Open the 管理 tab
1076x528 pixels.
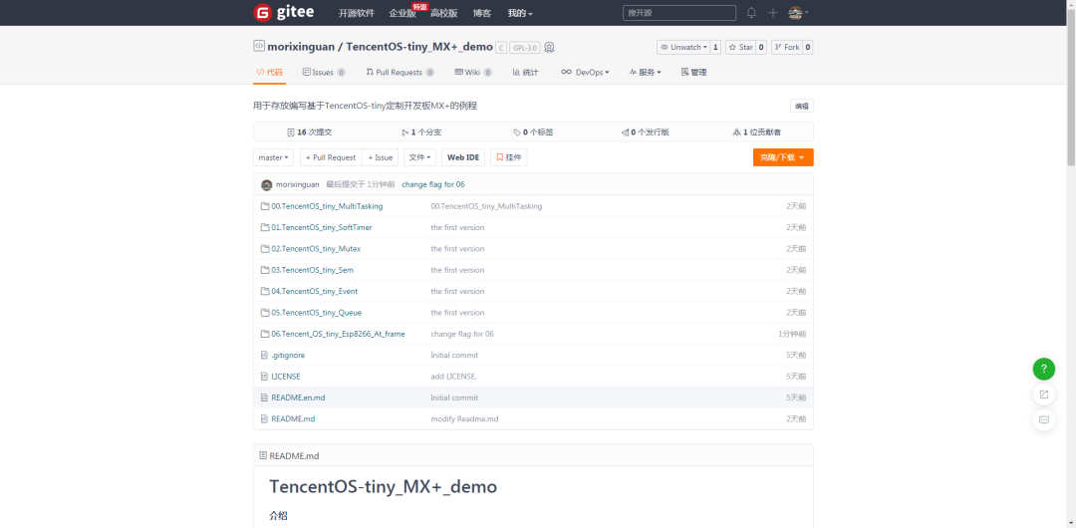(x=693, y=72)
